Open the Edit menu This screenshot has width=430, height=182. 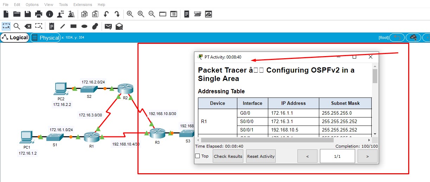[17, 5]
